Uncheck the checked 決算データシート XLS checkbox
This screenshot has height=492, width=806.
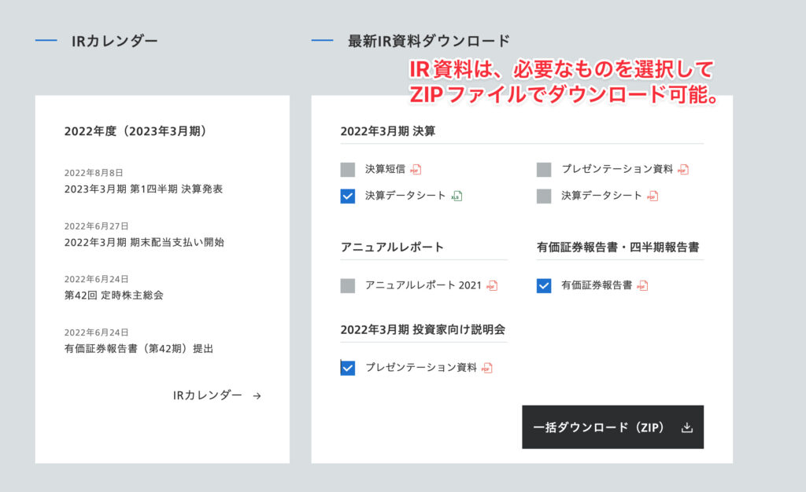[x=348, y=196]
